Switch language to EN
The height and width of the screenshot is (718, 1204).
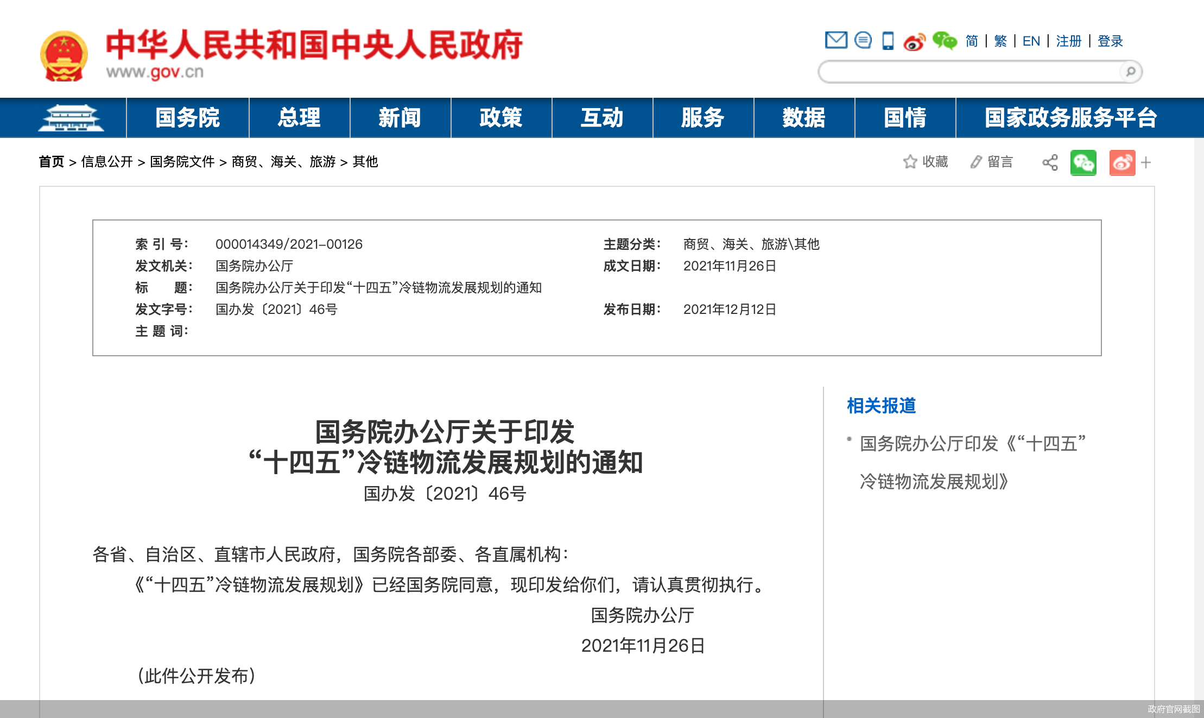1031,41
